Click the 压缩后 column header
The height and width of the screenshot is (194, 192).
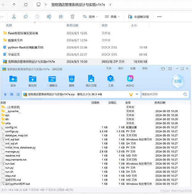click(x=112, y=102)
